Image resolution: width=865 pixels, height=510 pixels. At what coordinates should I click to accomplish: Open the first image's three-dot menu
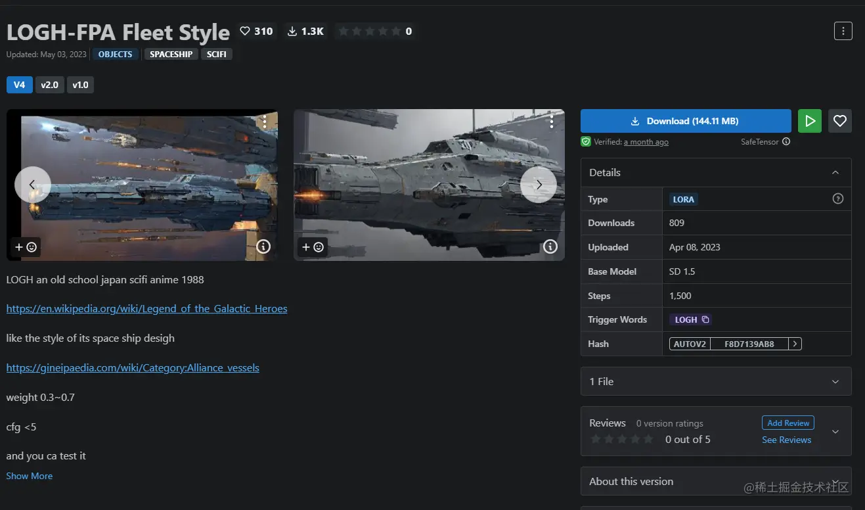(265, 122)
